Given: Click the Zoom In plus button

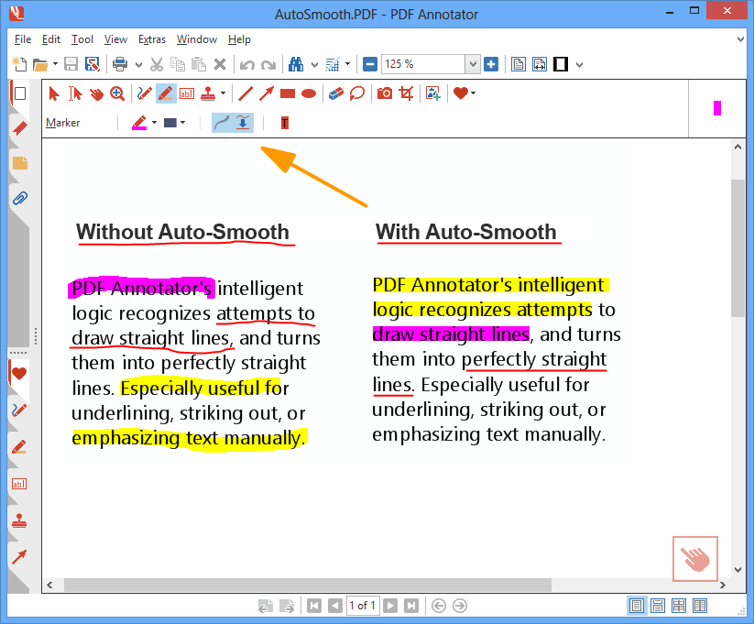Looking at the screenshot, I should [x=491, y=64].
